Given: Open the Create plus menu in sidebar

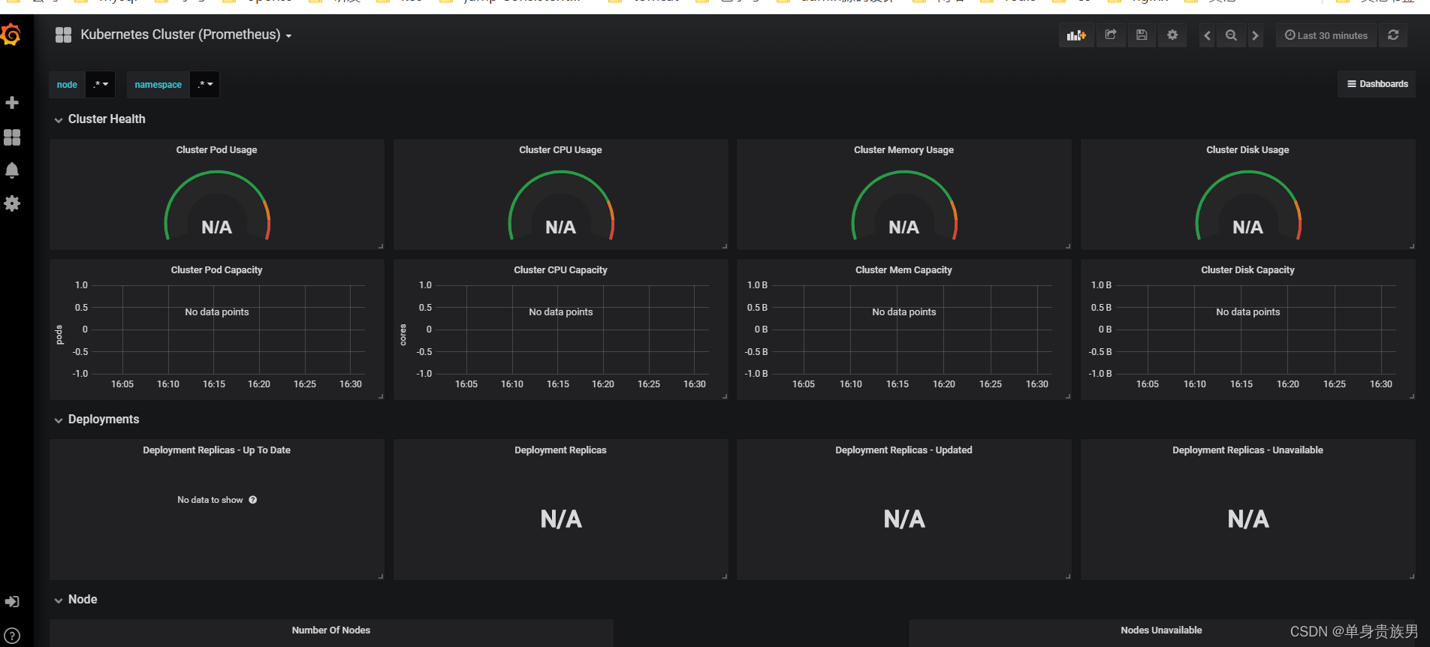Looking at the screenshot, I should pyautogui.click(x=12, y=103).
